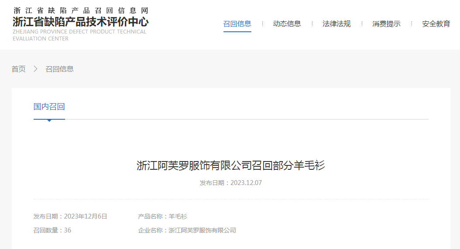Click the breadcrumb chevron arrow after 首页

(x=36, y=69)
